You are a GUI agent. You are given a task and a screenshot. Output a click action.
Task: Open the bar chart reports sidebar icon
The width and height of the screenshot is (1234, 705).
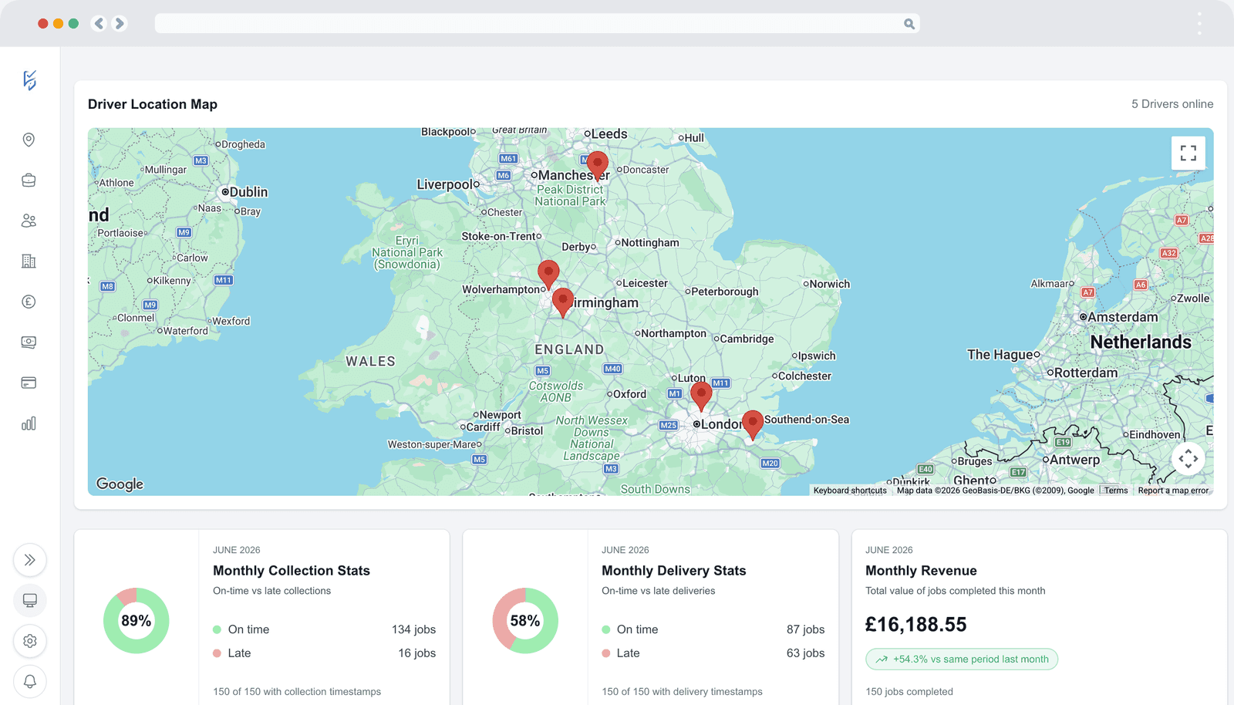tap(29, 423)
